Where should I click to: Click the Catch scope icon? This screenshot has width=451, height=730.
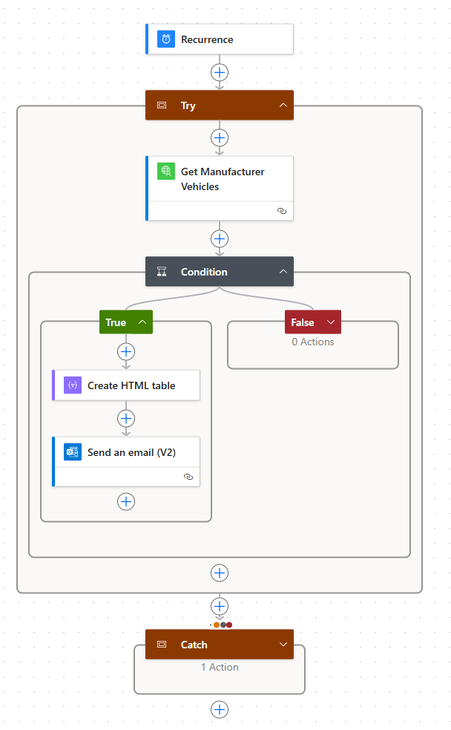pyautogui.click(x=162, y=645)
